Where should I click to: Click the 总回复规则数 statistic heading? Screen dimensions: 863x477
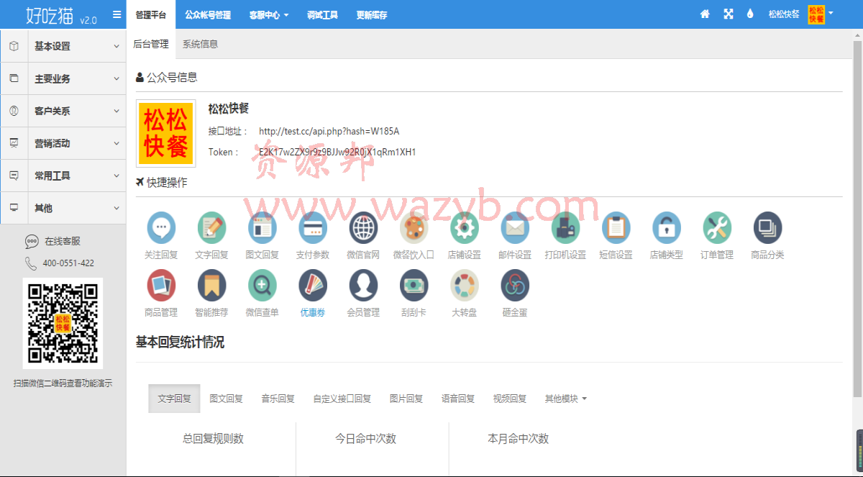coord(213,438)
